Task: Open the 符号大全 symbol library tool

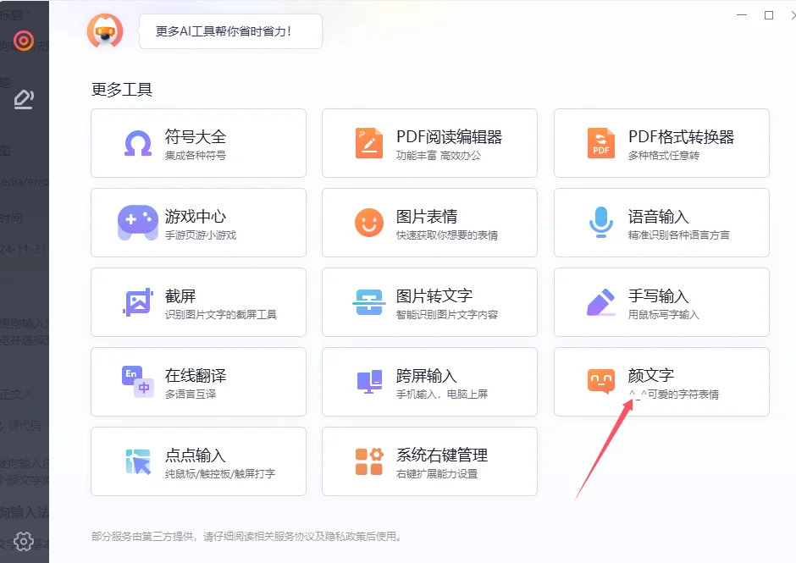Action: 198,142
